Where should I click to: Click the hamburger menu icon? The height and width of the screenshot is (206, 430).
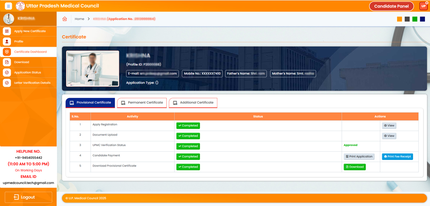pos(8,6)
